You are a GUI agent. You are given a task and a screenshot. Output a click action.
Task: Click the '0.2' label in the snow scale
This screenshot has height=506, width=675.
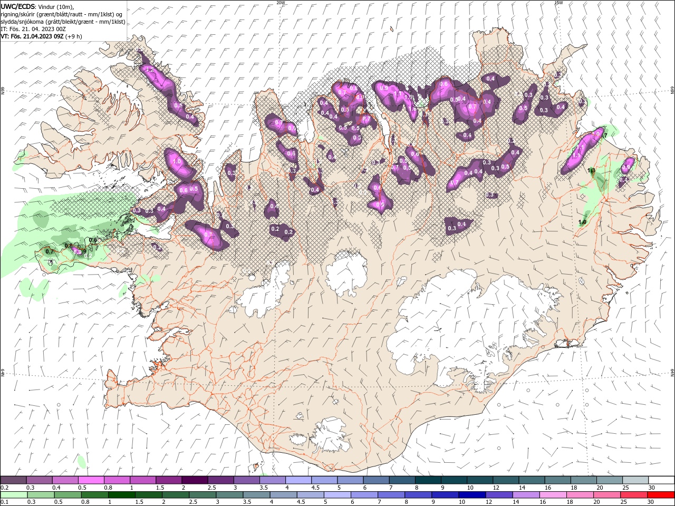point(4,488)
